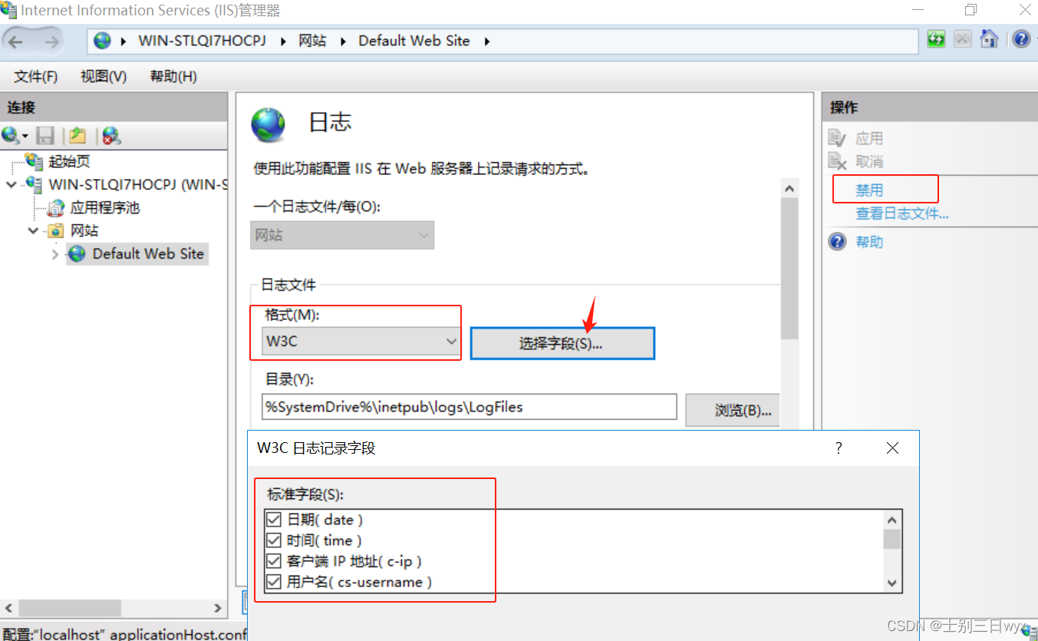Open the 一个日志文件/每 dropdown
The width and height of the screenshot is (1038, 641).
point(342,235)
